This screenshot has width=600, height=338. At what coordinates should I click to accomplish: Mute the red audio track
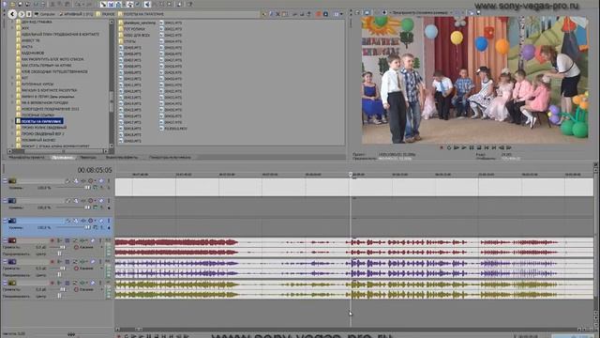tap(93, 240)
